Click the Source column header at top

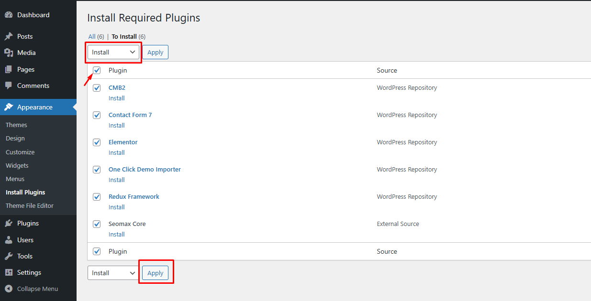tap(387, 70)
